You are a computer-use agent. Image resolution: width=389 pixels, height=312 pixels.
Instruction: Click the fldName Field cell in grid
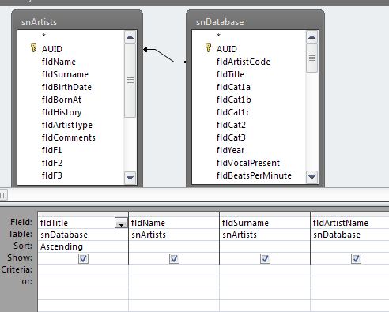click(174, 223)
